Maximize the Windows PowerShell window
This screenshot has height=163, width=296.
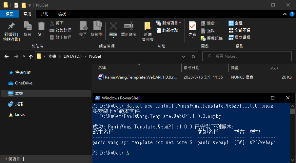[273, 98]
